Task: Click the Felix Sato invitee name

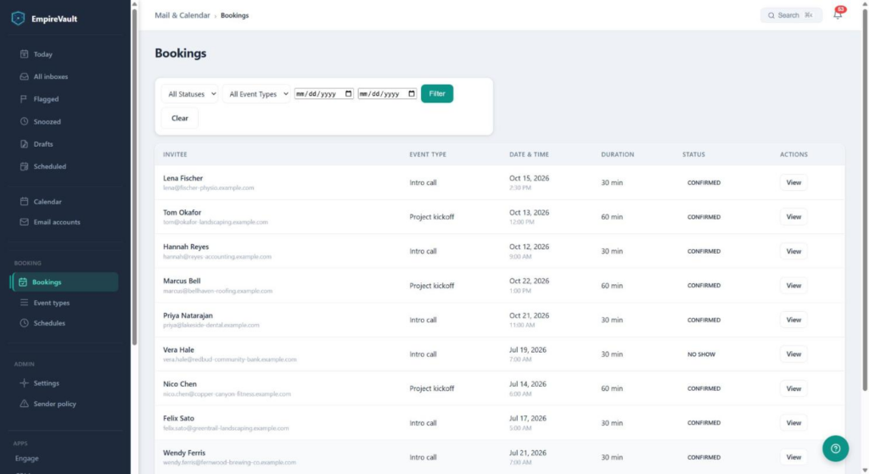Action: (178, 418)
